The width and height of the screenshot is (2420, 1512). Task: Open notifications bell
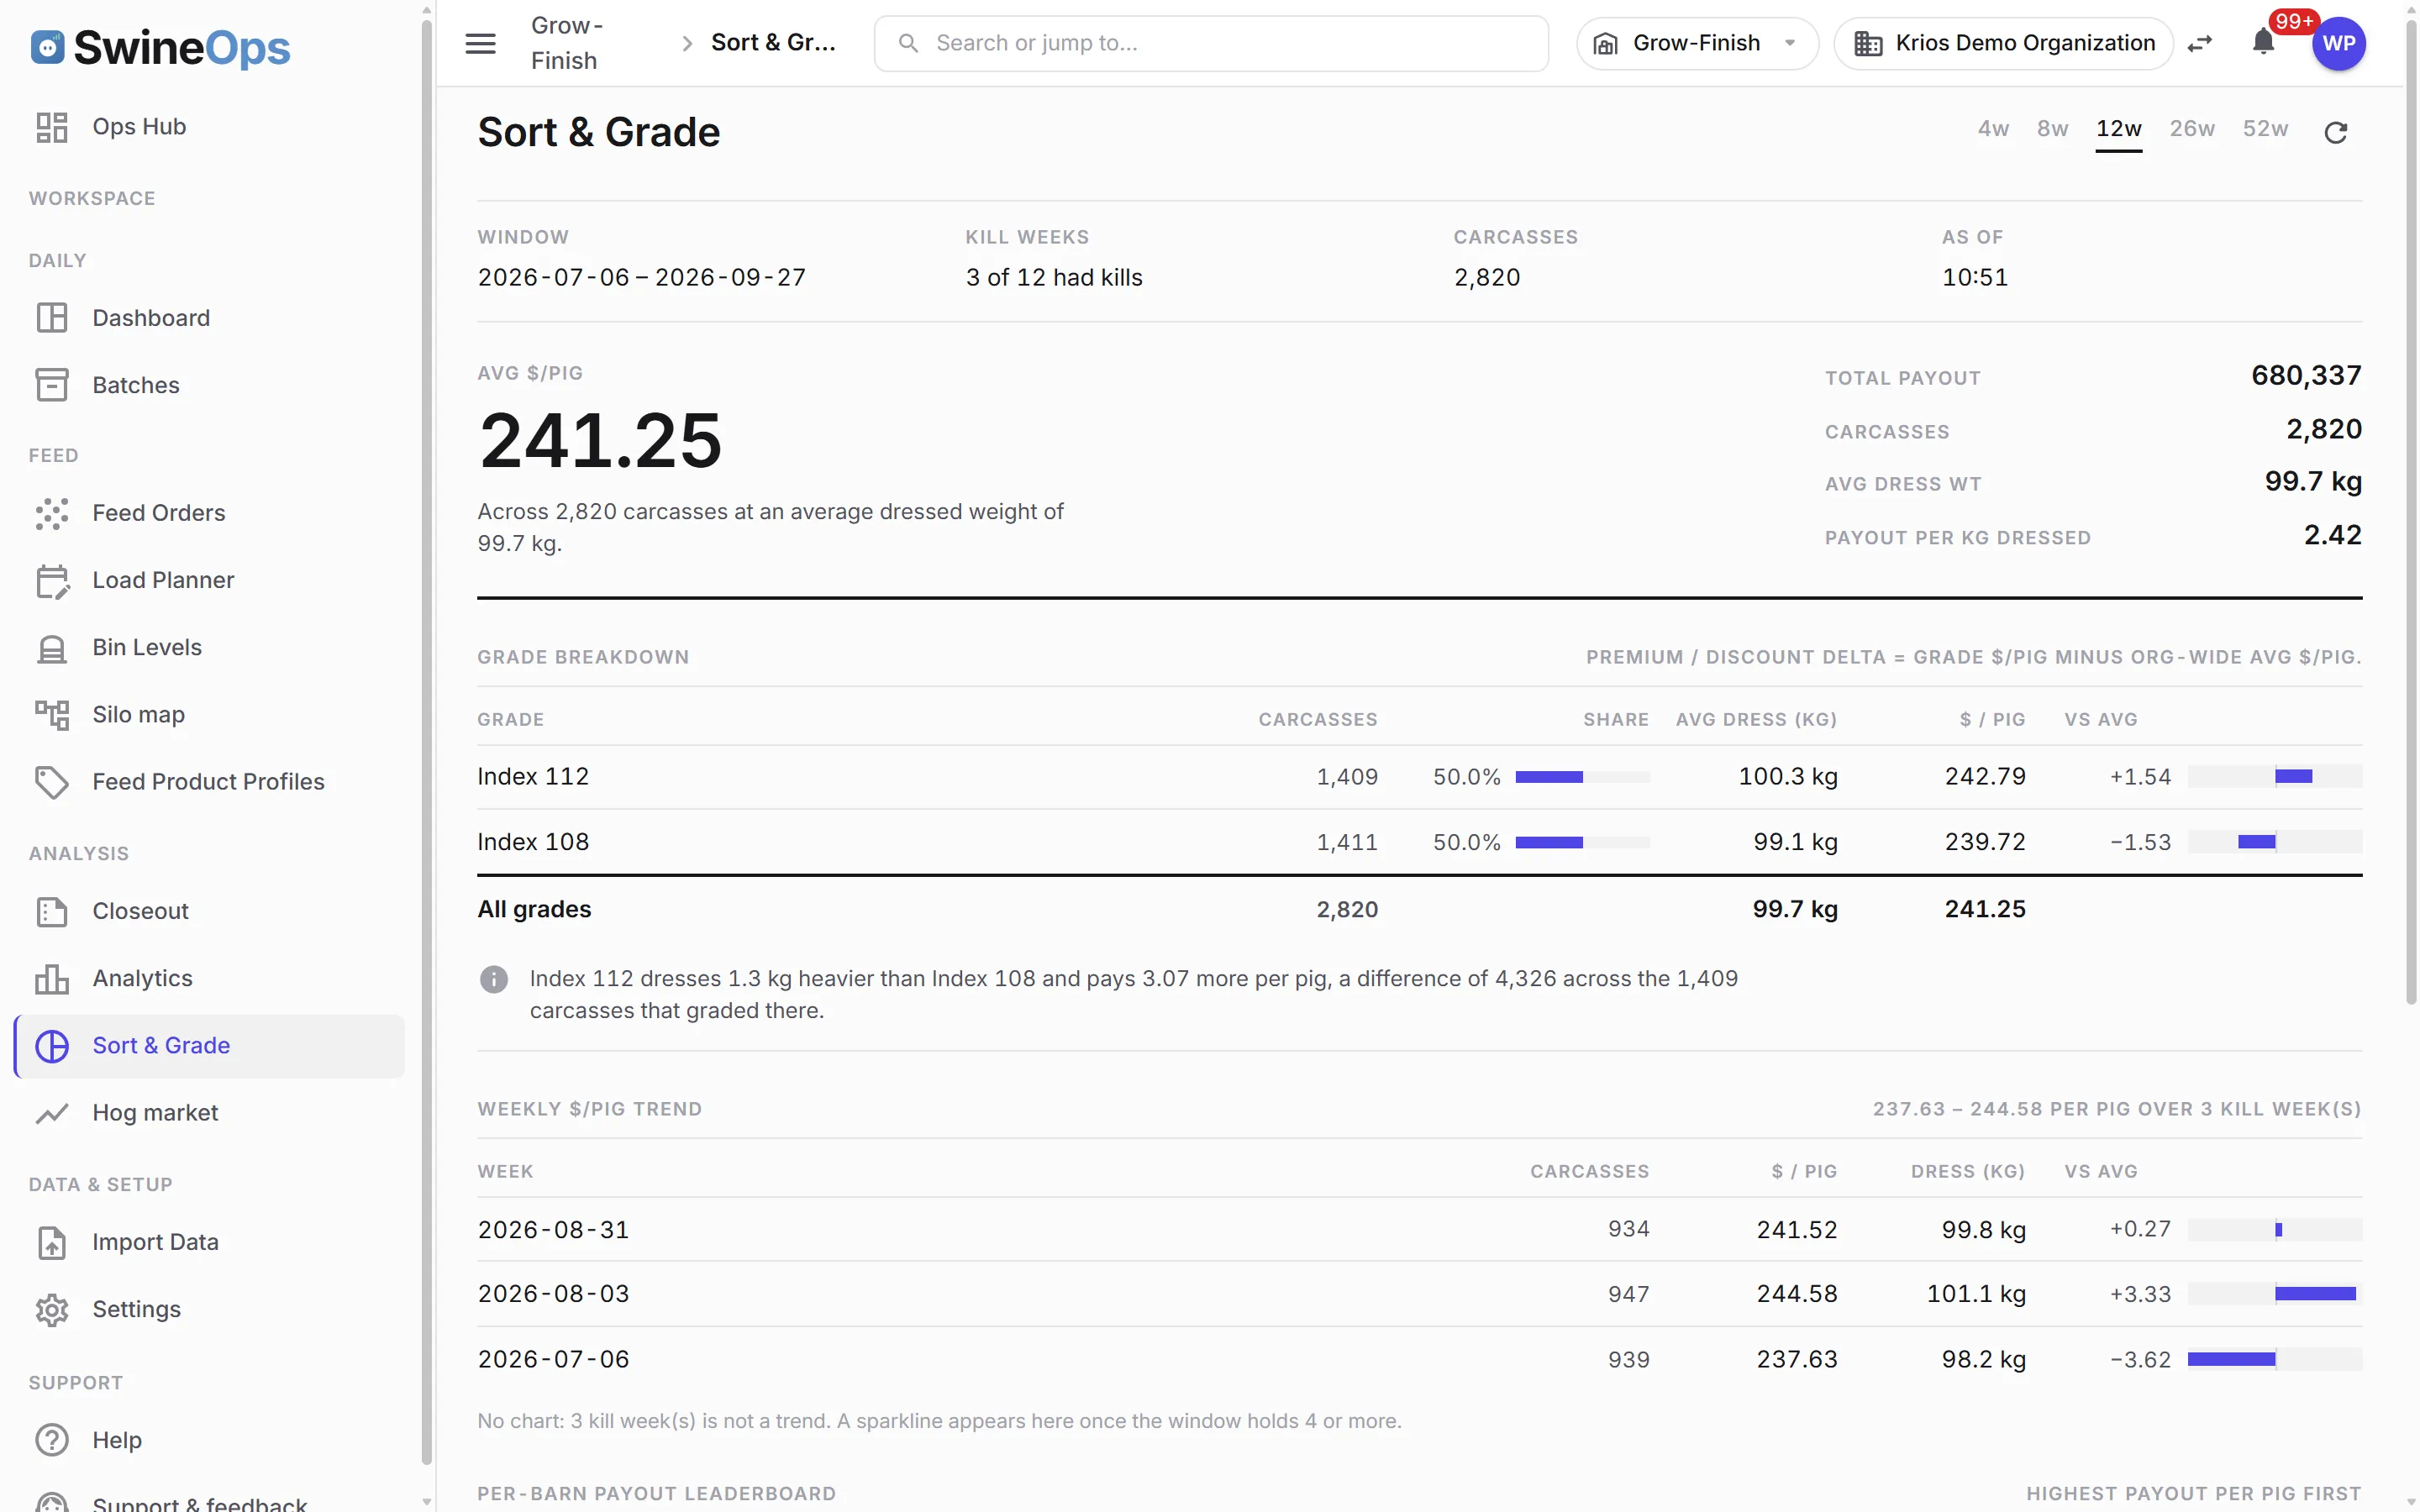(x=2263, y=43)
